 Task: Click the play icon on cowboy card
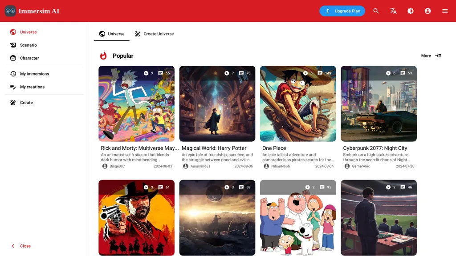click(146, 187)
